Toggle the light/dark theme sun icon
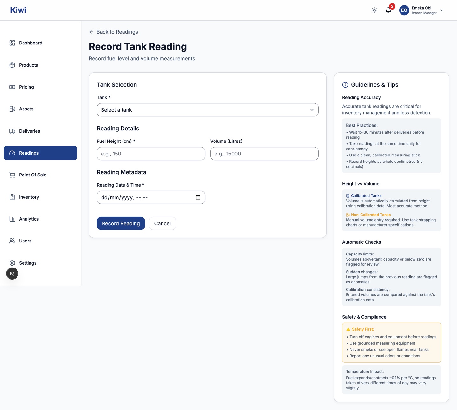 pos(374,10)
